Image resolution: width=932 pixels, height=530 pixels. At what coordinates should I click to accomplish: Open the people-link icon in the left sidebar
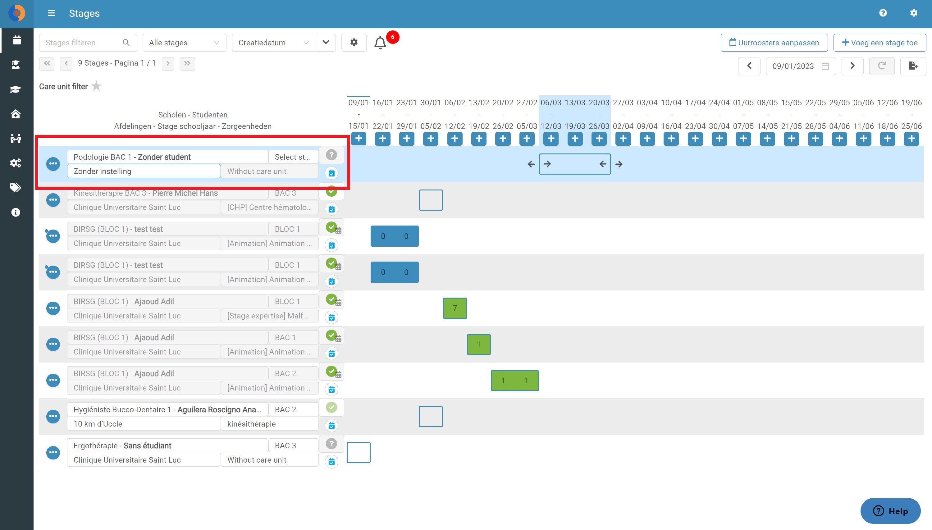pyautogui.click(x=16, y=138)
